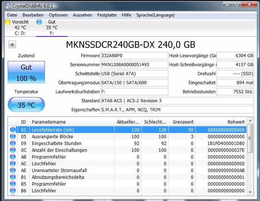Click status icon of row 0C Anzahl der Einschaltungen
260x201 pixels.
[13, 150]
